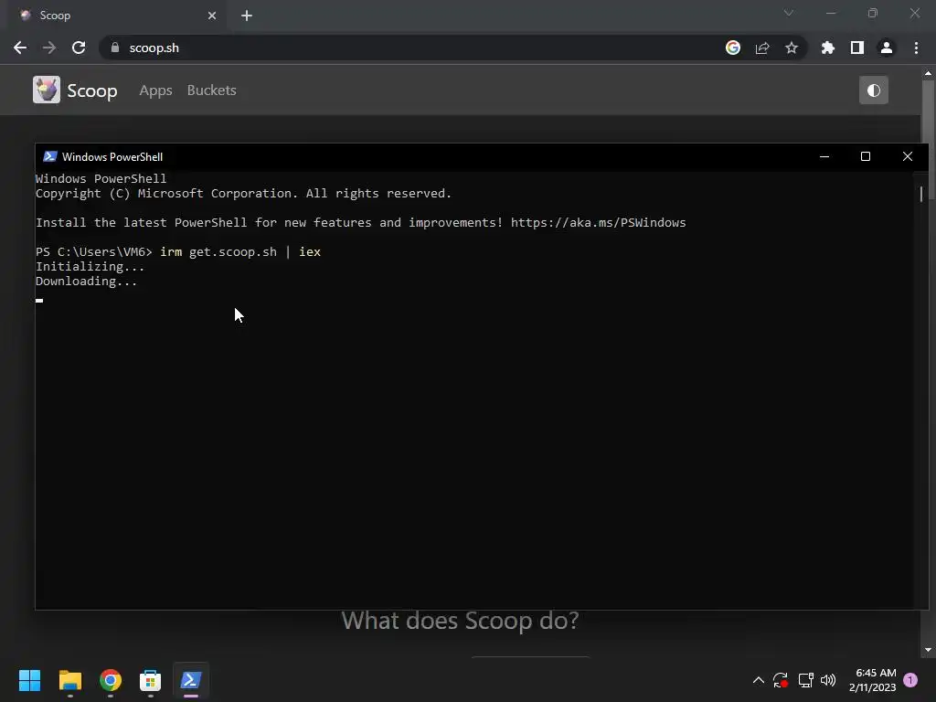
Task: Open Microsoft Store from the taskbar
Action: pyautogui.click(x=151, y=680)
